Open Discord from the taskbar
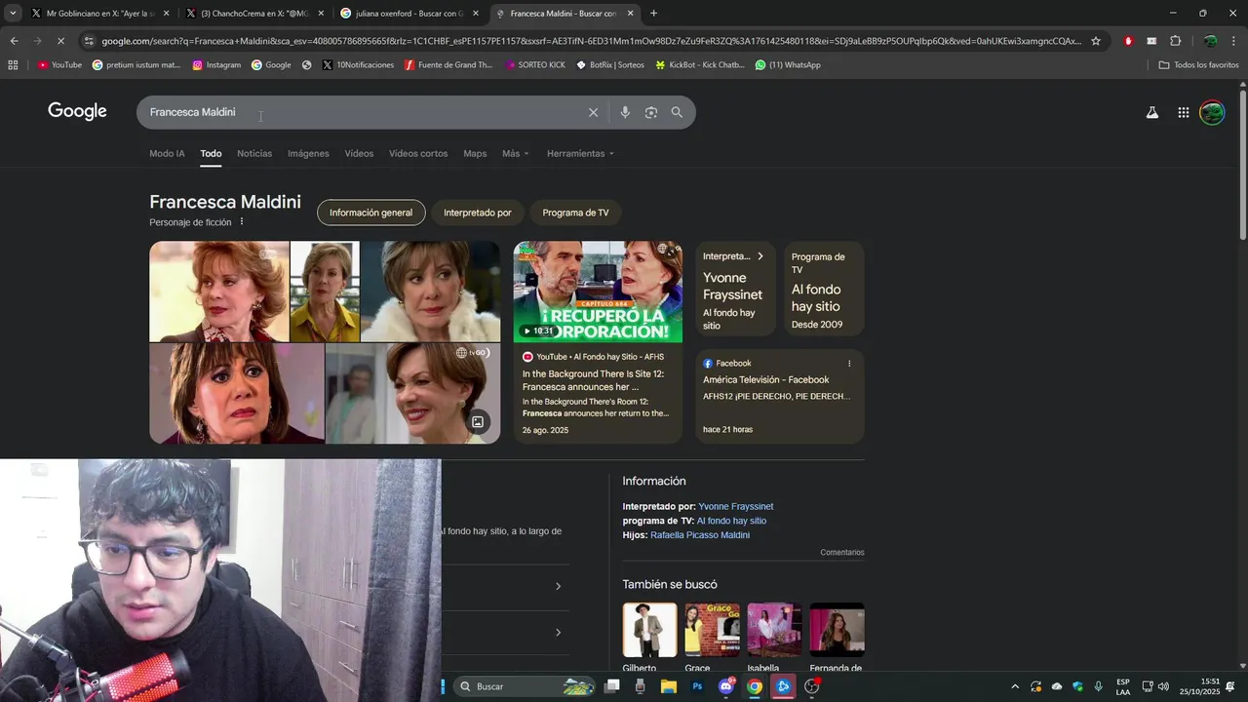Screen dimensions: 1248x702 725,686
